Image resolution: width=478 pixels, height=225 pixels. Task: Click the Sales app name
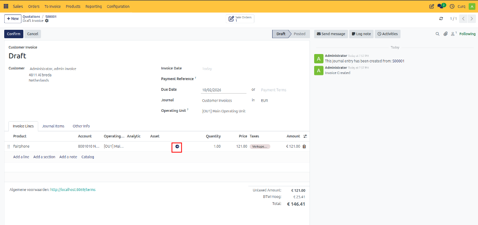[18, 7]
